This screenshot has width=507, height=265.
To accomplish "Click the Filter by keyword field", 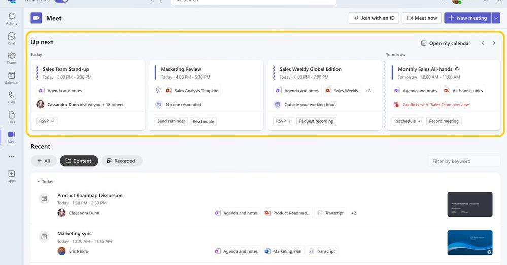I will click(x=464, y=161).
